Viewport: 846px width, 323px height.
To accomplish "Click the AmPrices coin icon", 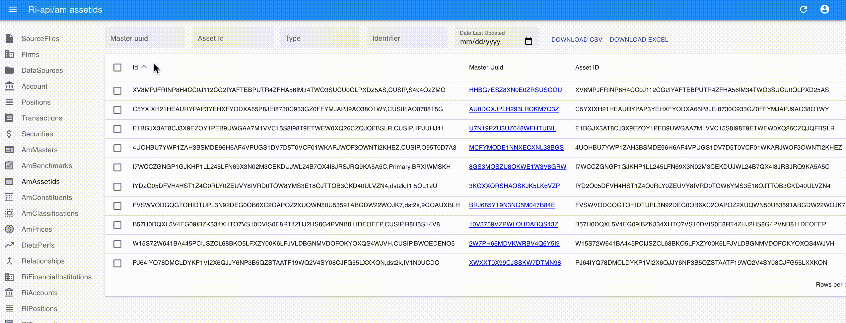I will [9, 229].
